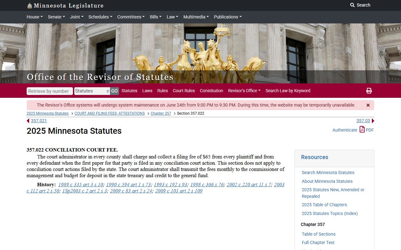Open 2025 Statutes New, Amended or Repealed

tap(333, 193)
